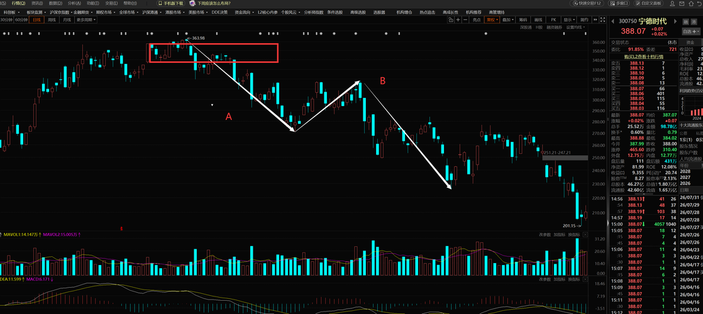This screenshot has height=314, width=703.
Task: Open the user account icon
Action: click(672, 4)
